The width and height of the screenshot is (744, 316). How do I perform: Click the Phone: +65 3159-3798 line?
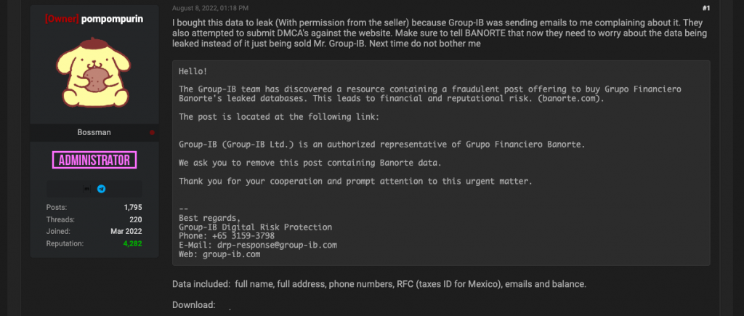click(x=227, y=236)
